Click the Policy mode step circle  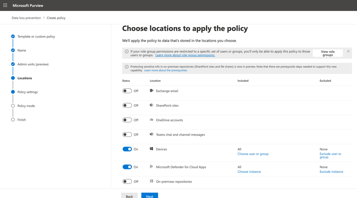tap(13, 106)
